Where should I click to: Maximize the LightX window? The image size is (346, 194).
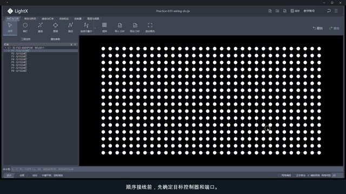332,3
